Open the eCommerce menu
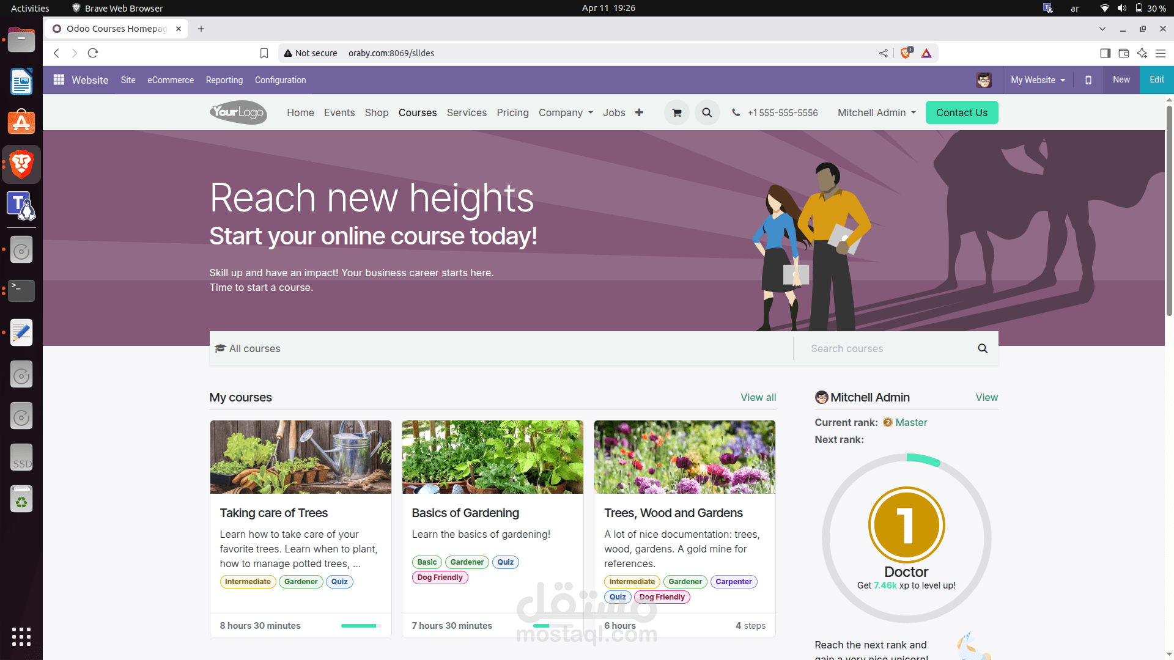The width and height of the screenshot is (1174, 660). pyautogui.click(x=170, y=80)
